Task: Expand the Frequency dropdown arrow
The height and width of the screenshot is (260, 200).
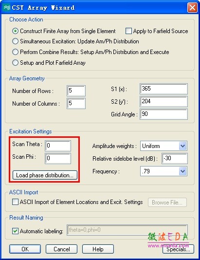Action: pos(183,171)
